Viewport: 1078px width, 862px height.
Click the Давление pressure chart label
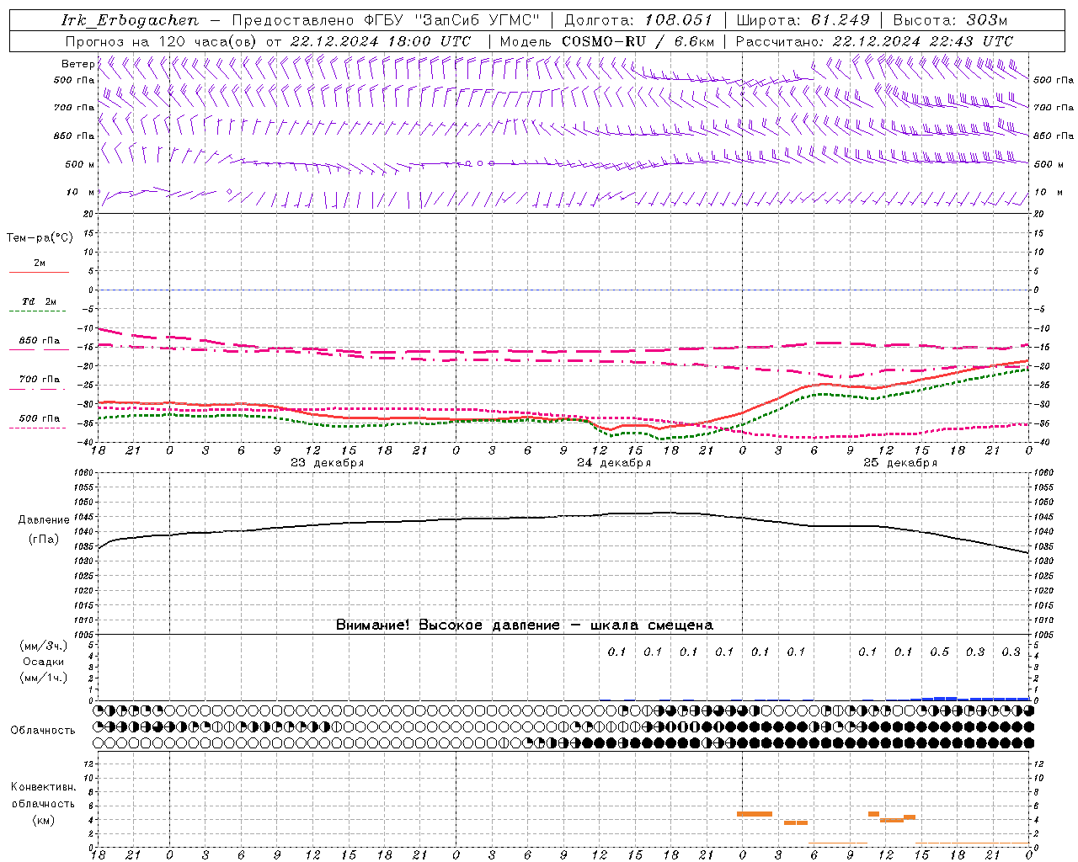(x=44, y=520)
